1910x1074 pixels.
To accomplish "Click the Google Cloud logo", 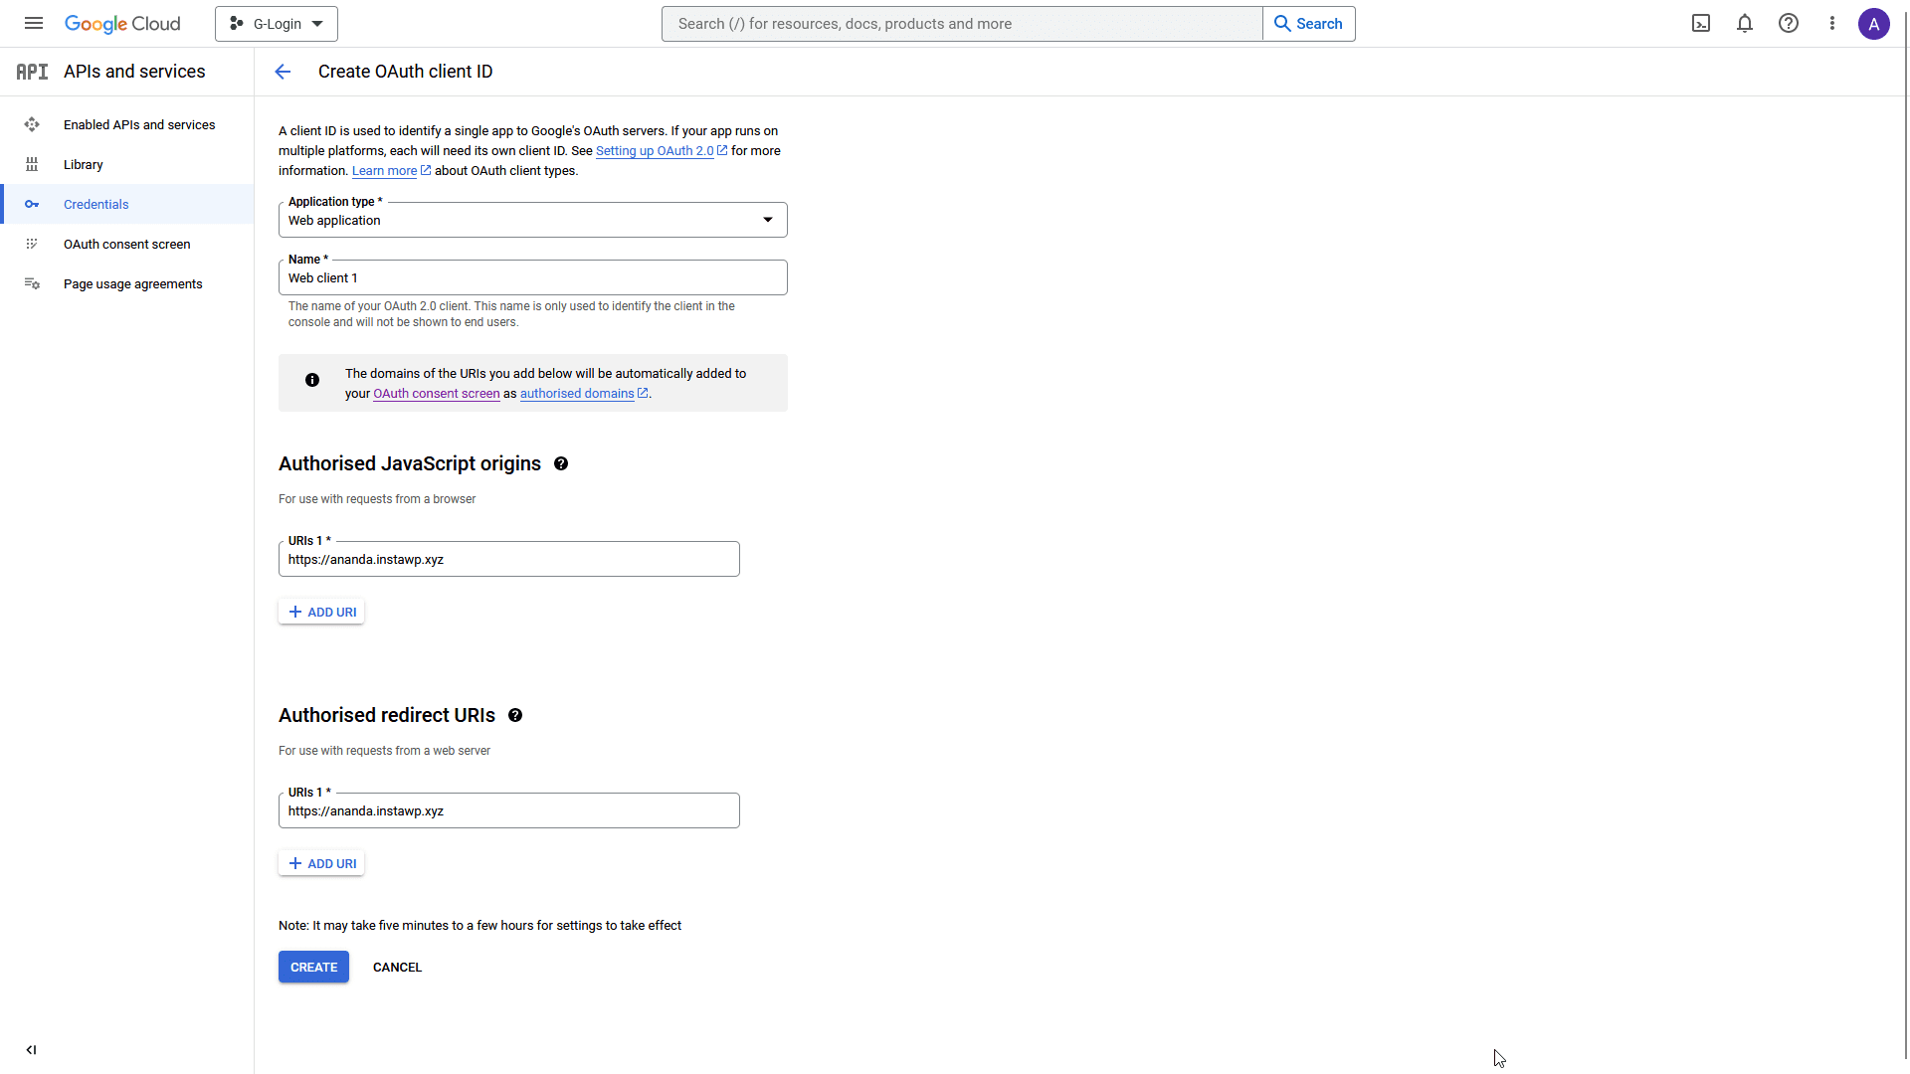I will tap(122, 23).
